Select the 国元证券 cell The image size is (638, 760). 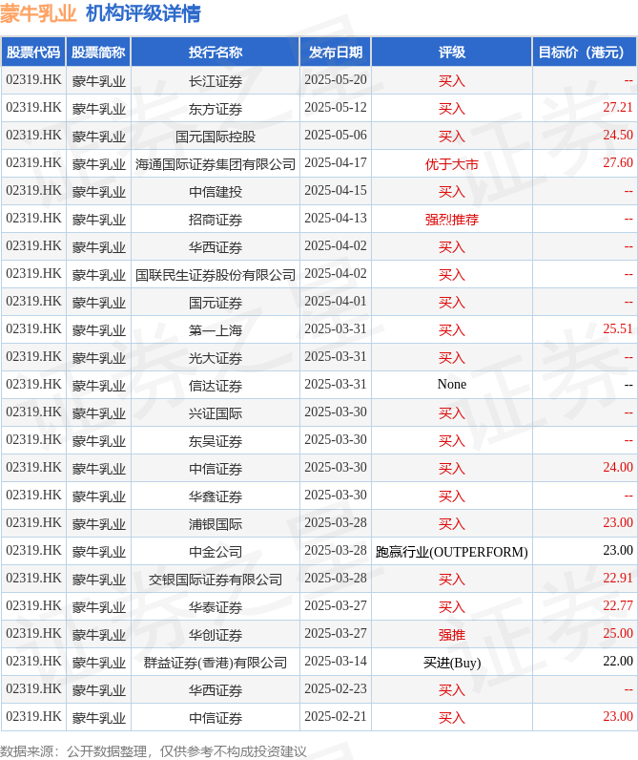(x=216, y=303)
